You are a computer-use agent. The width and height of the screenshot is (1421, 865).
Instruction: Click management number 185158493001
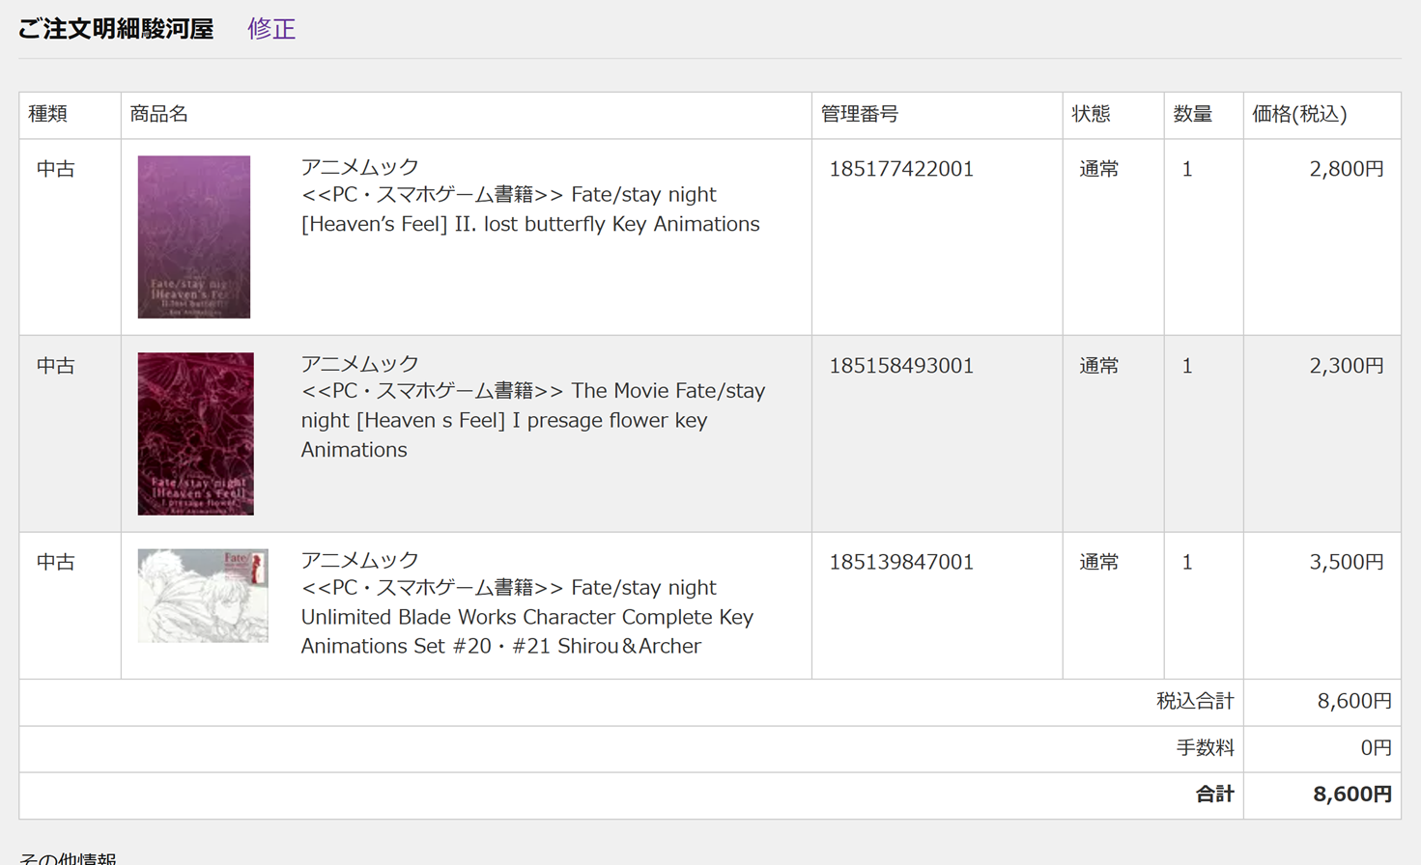coord(901,366)
